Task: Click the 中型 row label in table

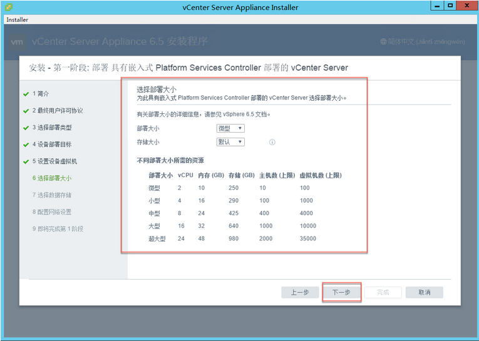Action: click(154, 213)
